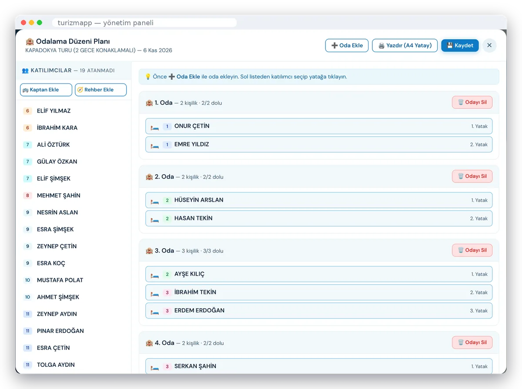Click İBRAHİM TEKİN's bed slot
Image resolution: width=522 pixels, height=389 pixels.
point(319,293)
